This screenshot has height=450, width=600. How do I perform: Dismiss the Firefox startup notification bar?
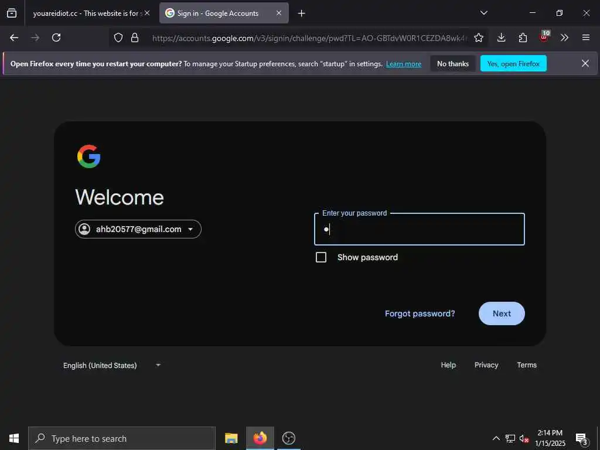585,63
